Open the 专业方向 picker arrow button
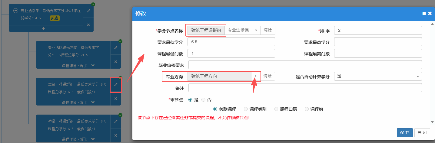Image resolution: width=435 pixels, height=143 pixels. pos(256,76)
